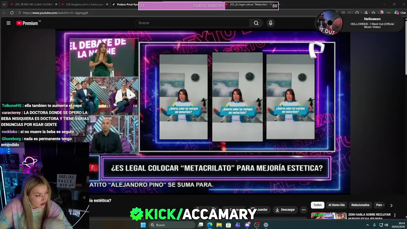Image resolution: width=407 pixels, height=229 pixels.
Task: Open the media control music-note icon
Action: (x=365, y=13)
